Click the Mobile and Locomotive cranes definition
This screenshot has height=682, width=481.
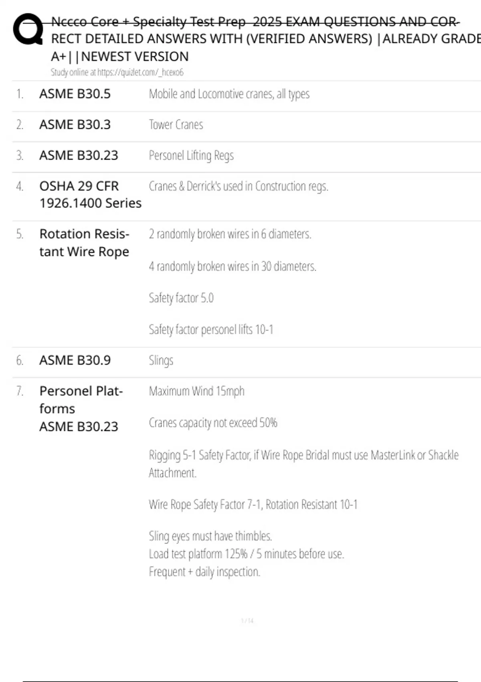[229, 94]
